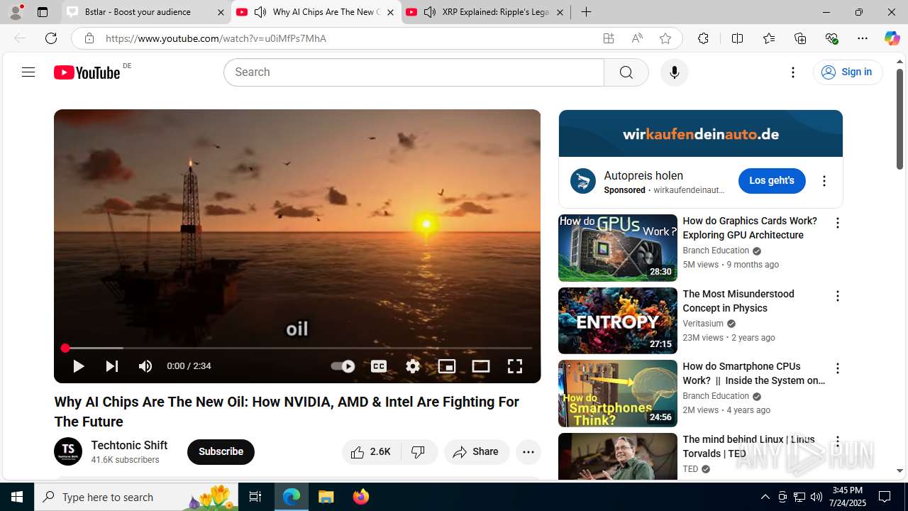
Task: Click the address bar URL
Action: pos(216,38)
